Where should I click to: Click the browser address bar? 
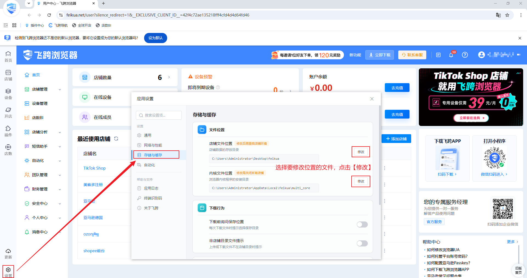click(274, 15)
